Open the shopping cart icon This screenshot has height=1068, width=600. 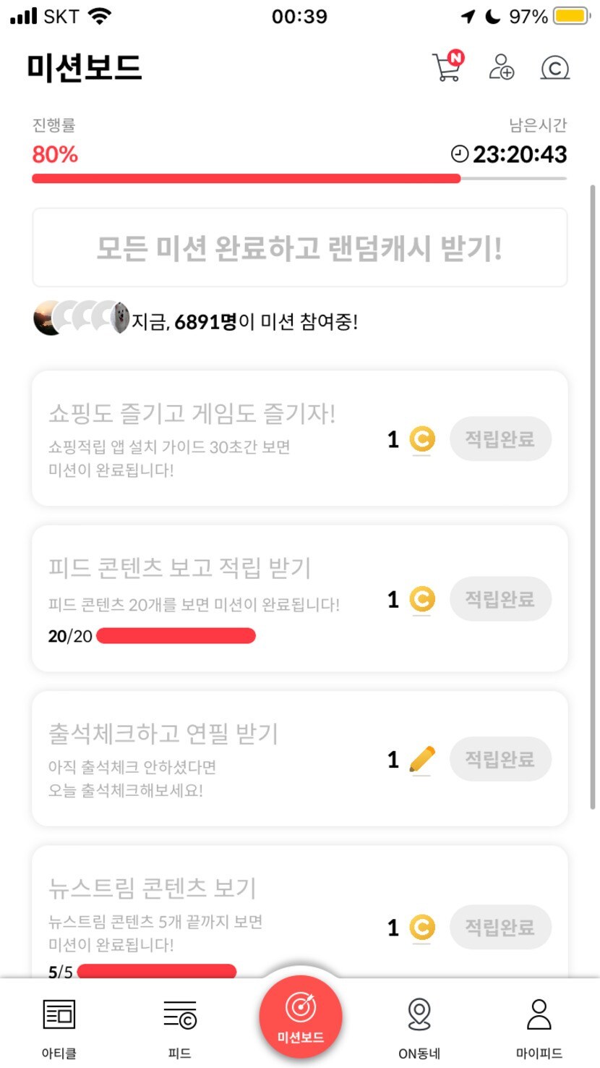point(447,67)
